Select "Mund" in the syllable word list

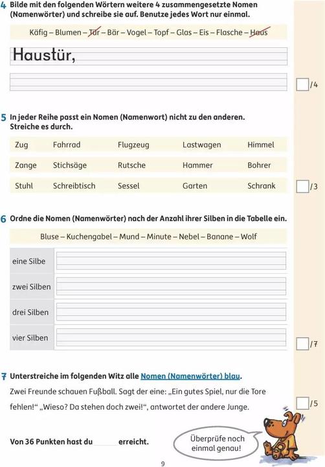coord(129,237)
